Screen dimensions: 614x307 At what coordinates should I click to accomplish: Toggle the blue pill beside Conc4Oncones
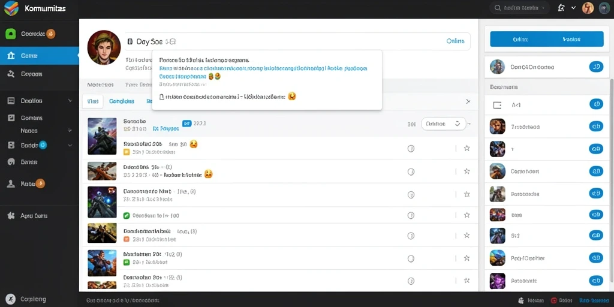[596, 67]
